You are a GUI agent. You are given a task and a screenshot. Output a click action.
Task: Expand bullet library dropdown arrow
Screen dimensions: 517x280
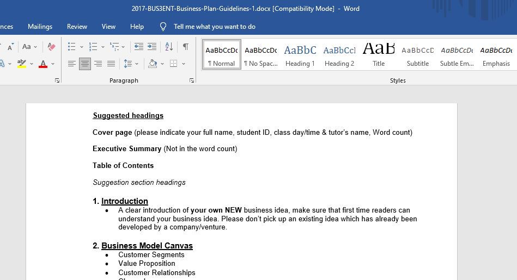point(81,47)
